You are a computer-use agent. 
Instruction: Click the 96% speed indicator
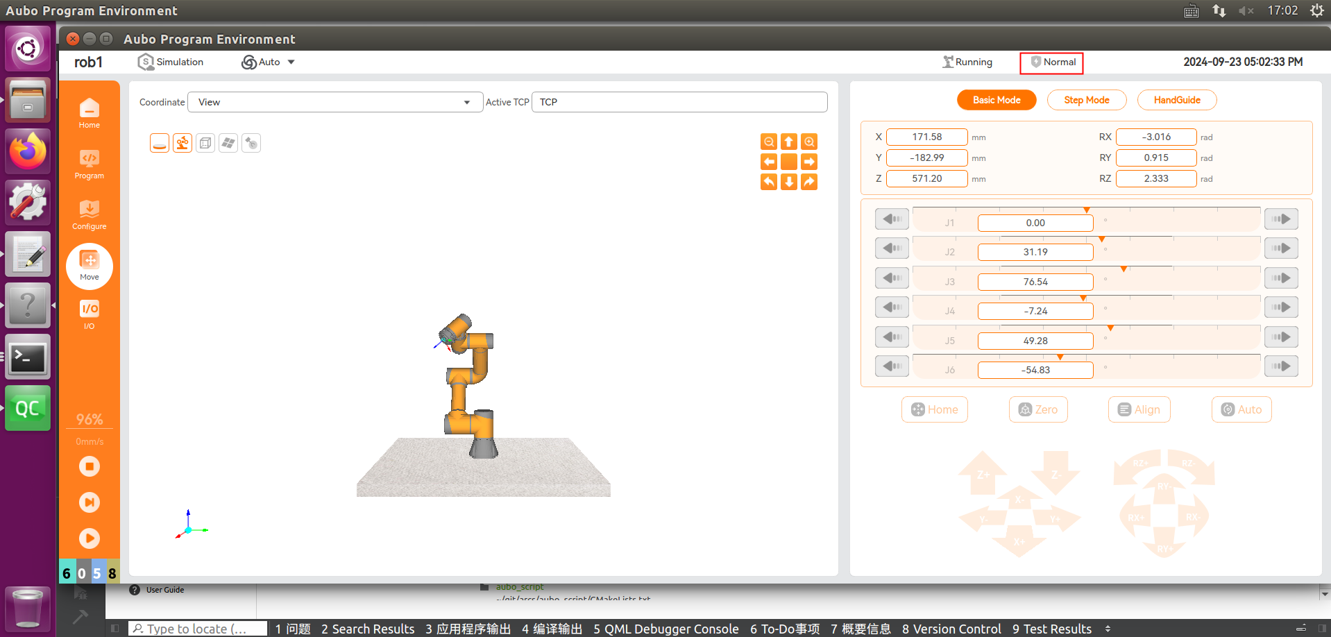point(90,419)
